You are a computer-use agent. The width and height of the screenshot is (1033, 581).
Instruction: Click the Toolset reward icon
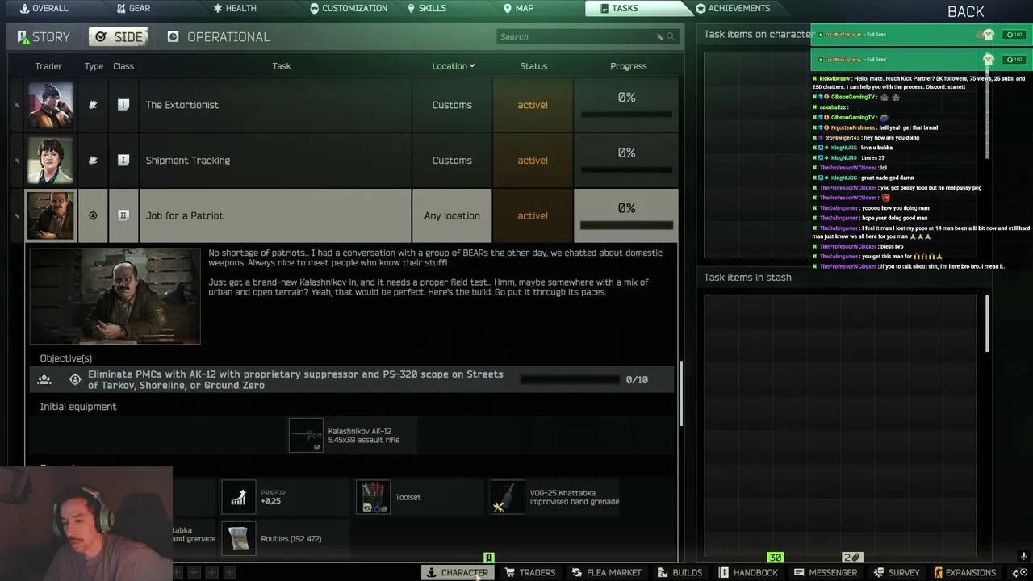[373, 497]
